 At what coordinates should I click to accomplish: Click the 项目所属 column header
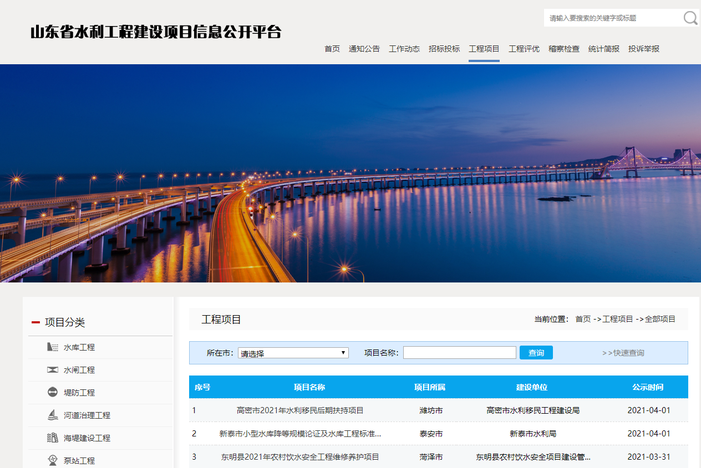point(430,387)
